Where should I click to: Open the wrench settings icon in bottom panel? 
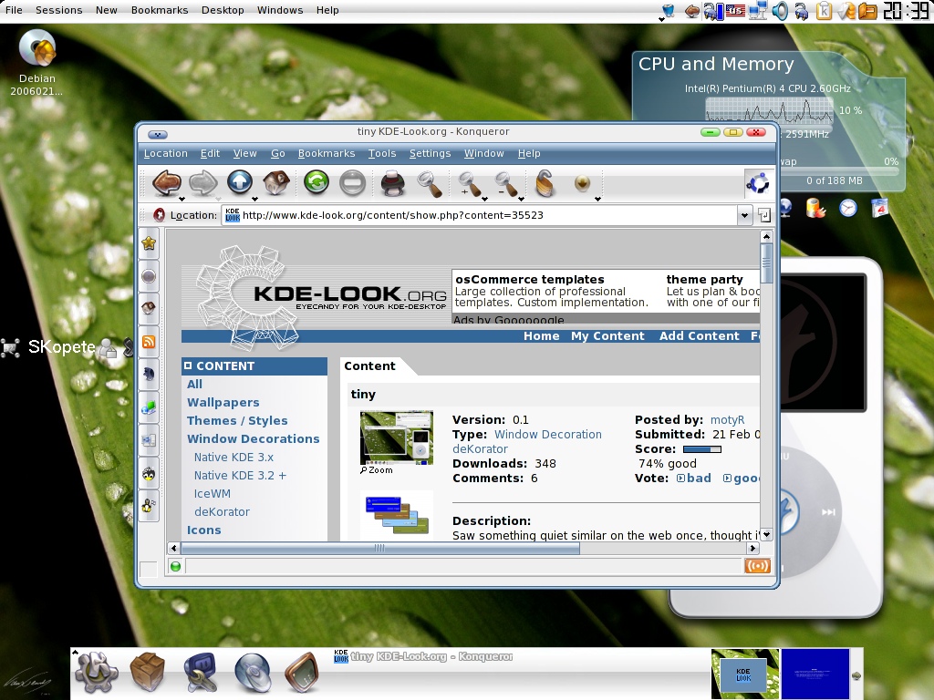200,673
